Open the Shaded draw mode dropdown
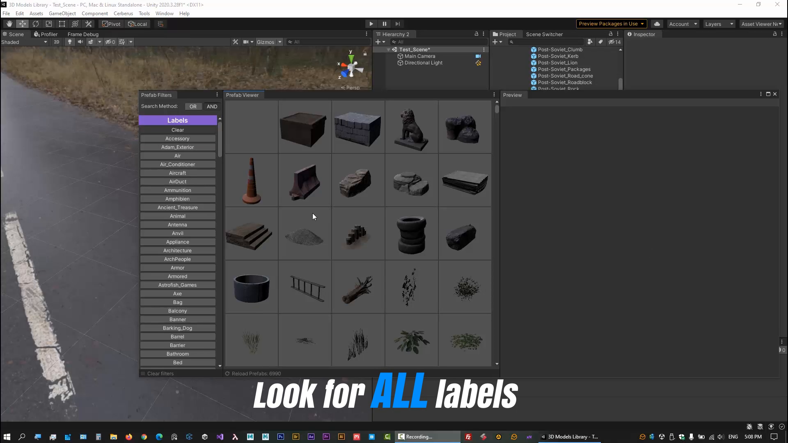Screen dimensions: 788x443 pos(24,42)
